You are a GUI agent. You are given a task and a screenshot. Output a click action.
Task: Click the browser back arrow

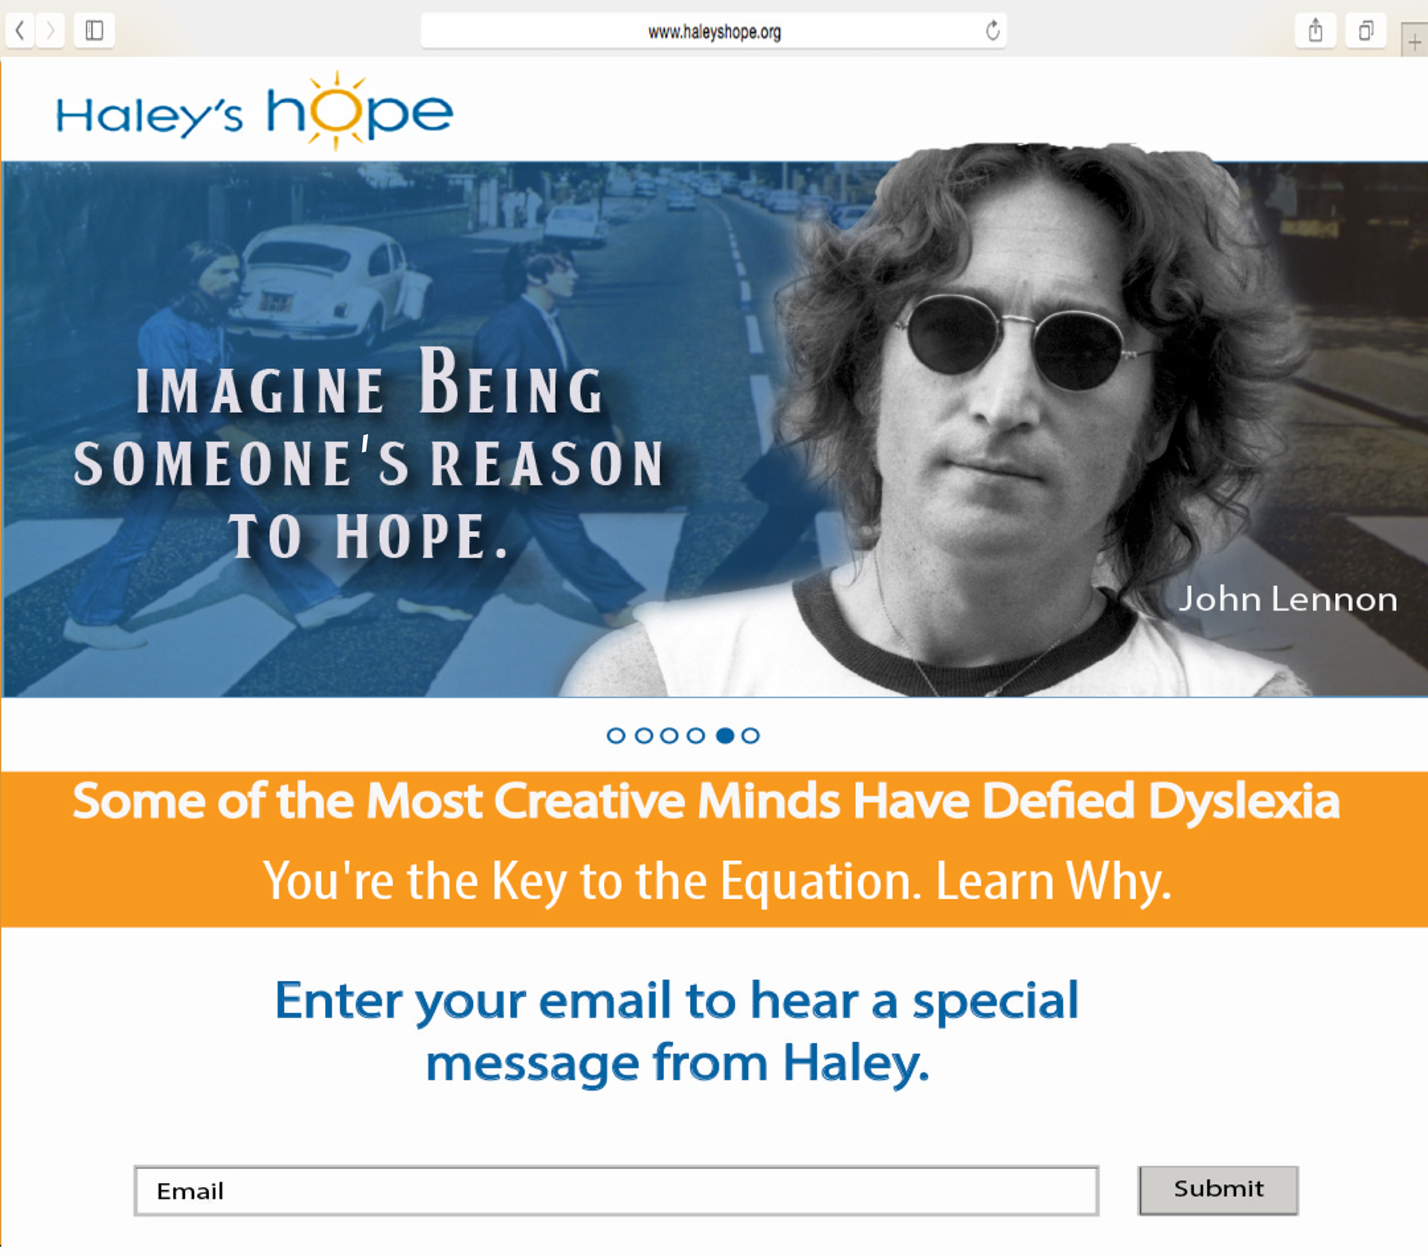(x=20, y=30)
